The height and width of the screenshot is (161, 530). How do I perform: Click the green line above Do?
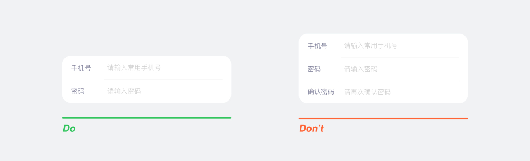(147, 118)
